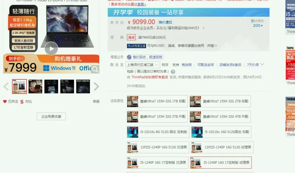This screenshot has width=295, height=173.
Task: Open the 开学季 校园装备 promotional banner
Action: click(x=188, y=13)
